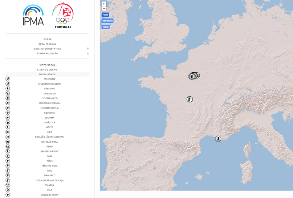The width and height of the screenshot is (293, 198).
Task: Zoom out the map with minus button
Action: (x=104, y=8)
